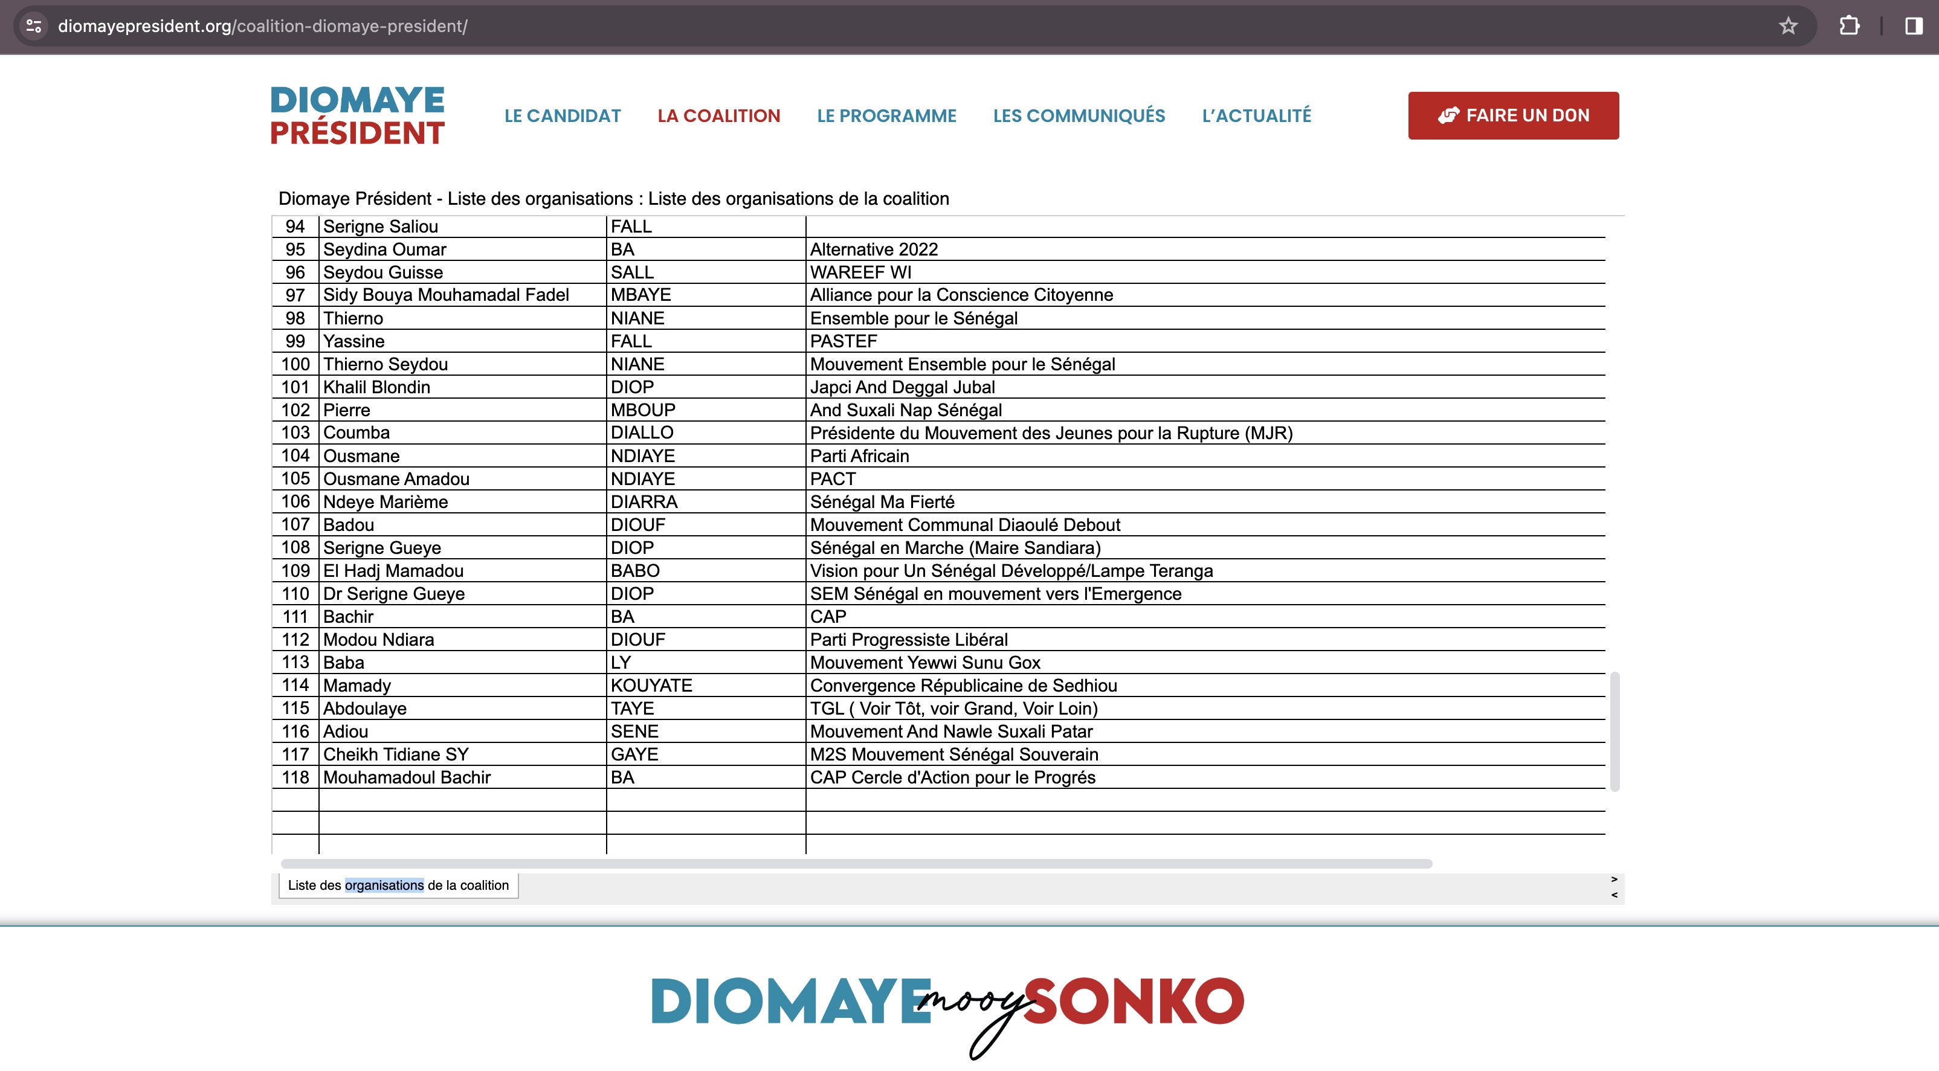Open the Les Communiqués menu item
The height and width of the screenshot is (1071, 1939).
1079,116
